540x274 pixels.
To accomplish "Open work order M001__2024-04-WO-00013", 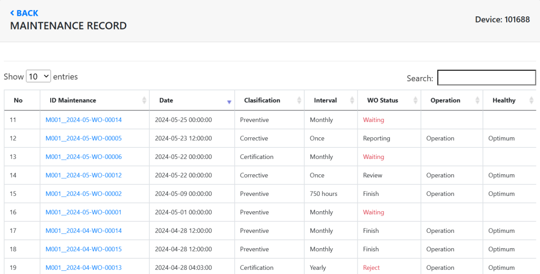I will 83,268.
